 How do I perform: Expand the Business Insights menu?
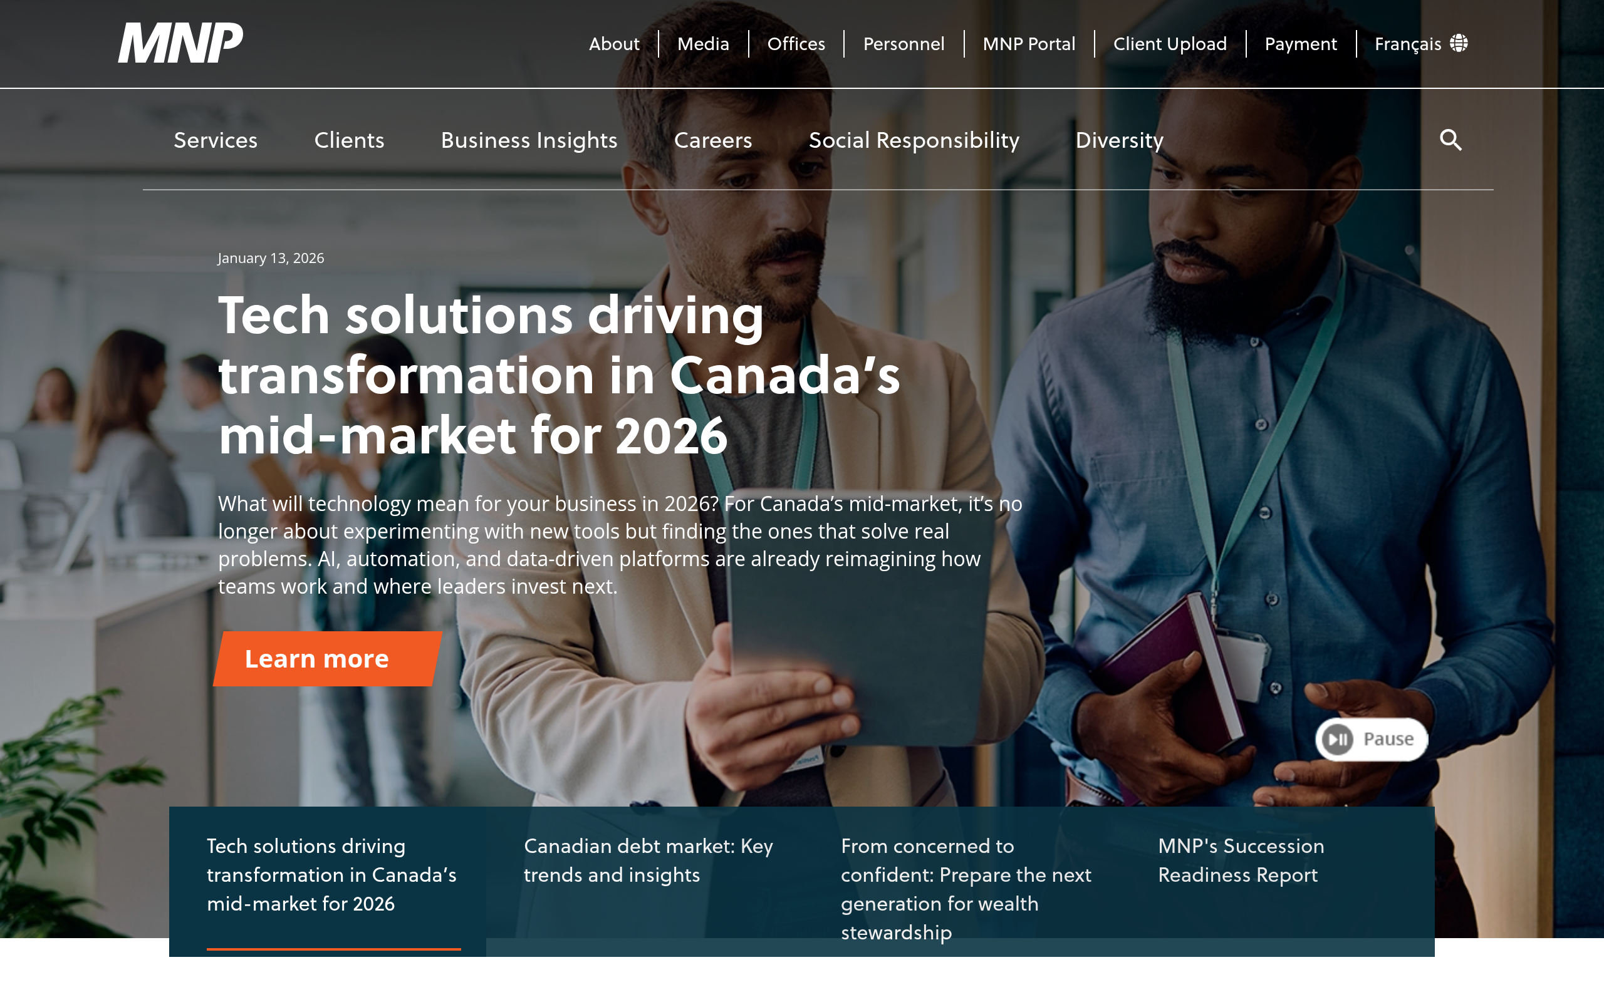point(529,140)
